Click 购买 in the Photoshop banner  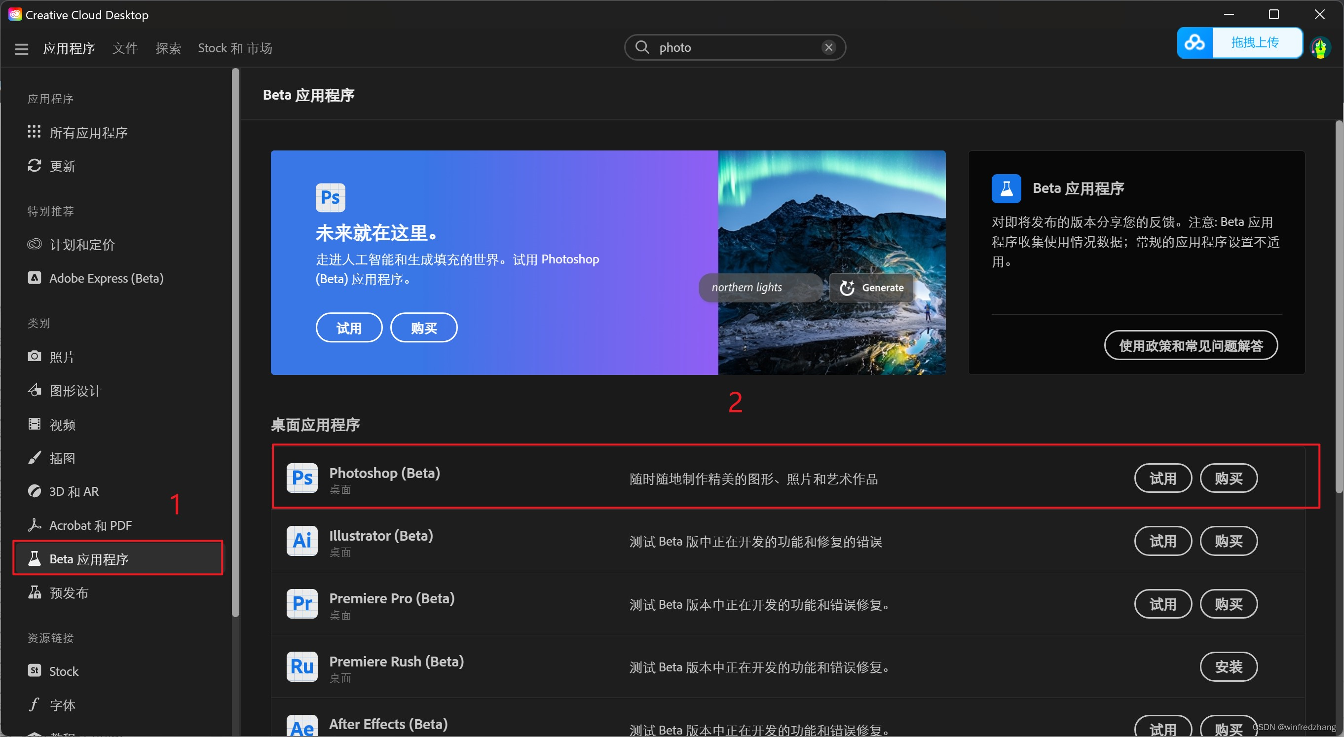point(424,328)
